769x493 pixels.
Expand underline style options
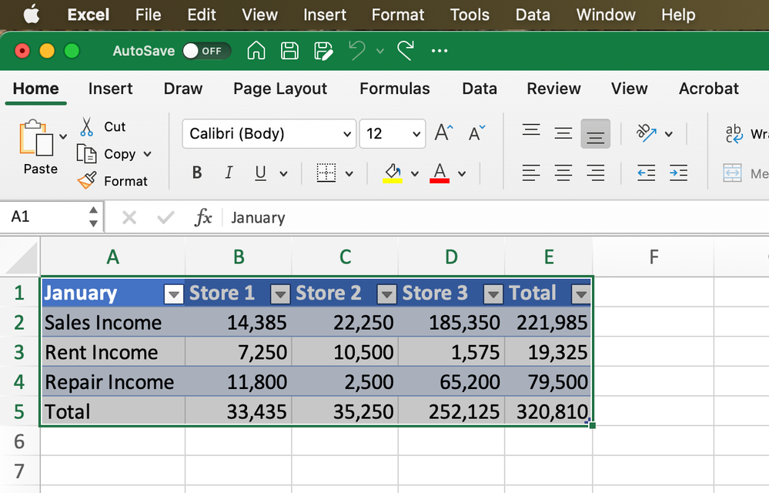coord(283,173)
